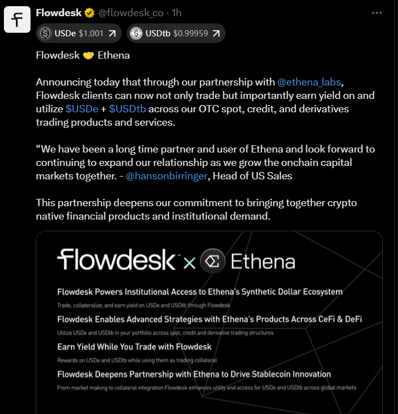Click the arrow beside USDe price
The width and height of the screenshot is (398, 414).
(x=113, y=34)
